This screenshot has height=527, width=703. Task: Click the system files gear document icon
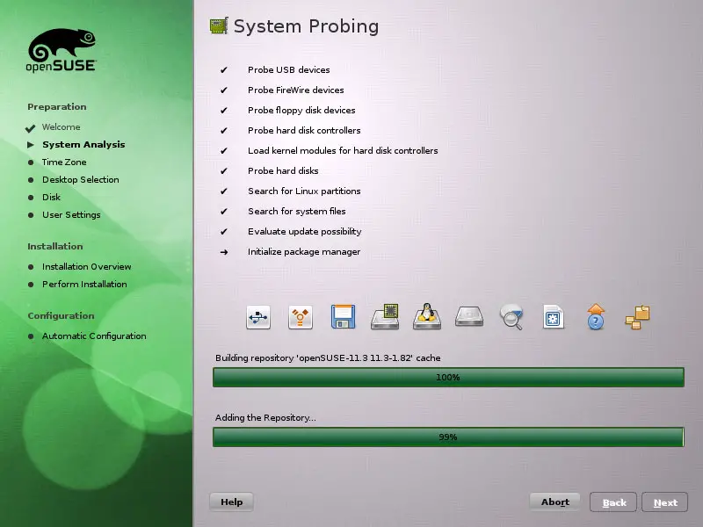tap(554, 317)
